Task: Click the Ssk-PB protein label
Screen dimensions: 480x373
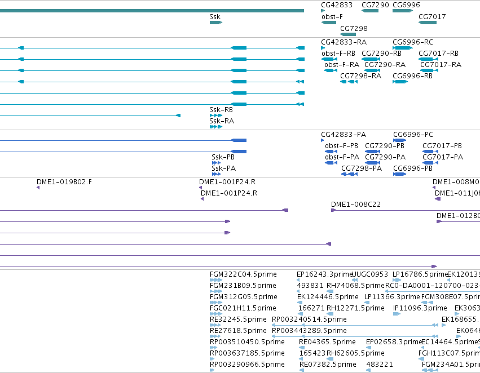Action: pos(223,157)
